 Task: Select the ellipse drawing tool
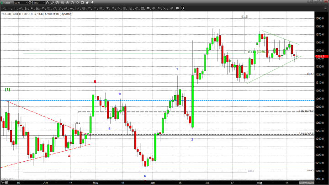pyautogui.click(x=43, y=8)
